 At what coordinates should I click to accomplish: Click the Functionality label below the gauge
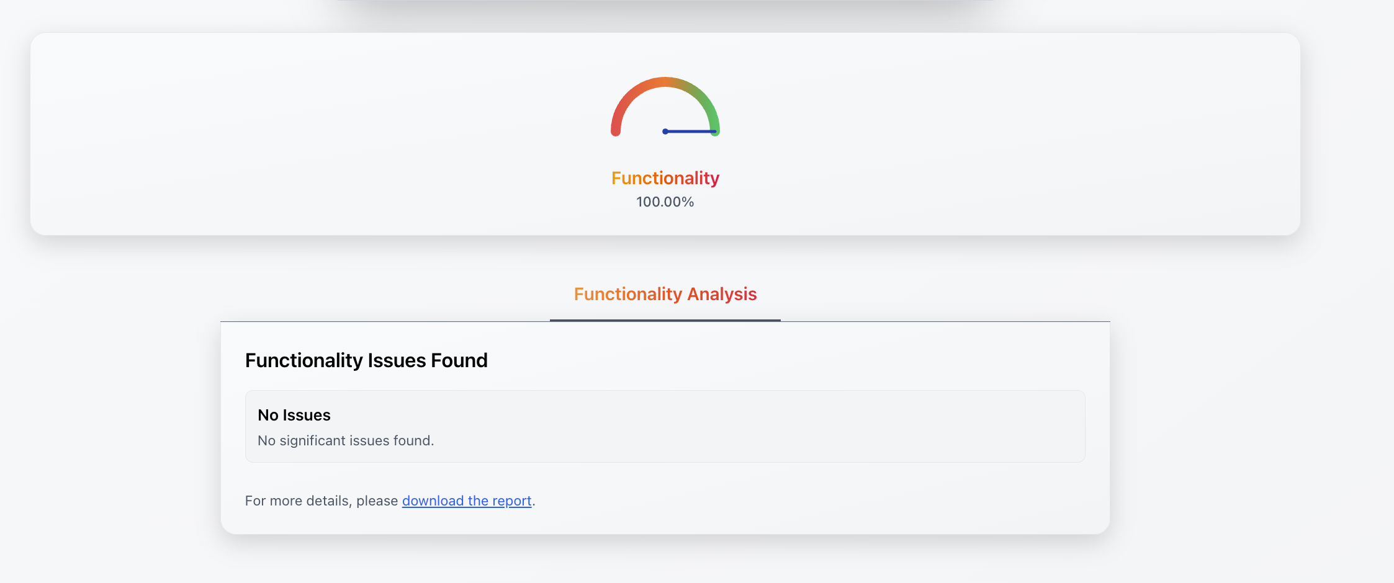click(665, 178)
